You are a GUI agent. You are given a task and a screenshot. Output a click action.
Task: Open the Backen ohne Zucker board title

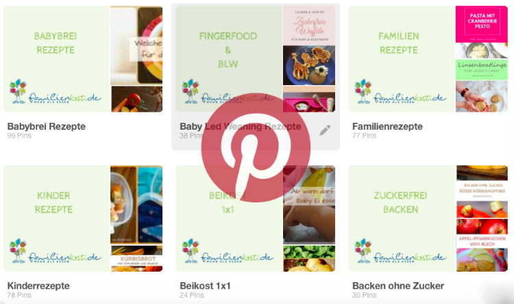pyautogui.click(x=398, y=286)
